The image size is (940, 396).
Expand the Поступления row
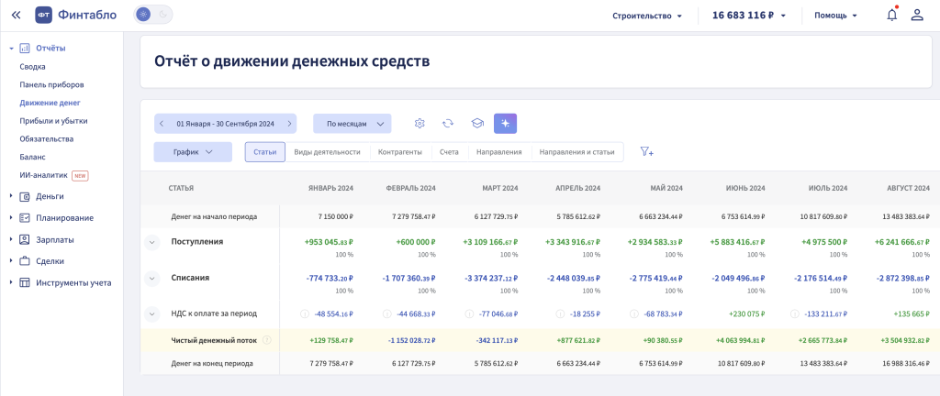tap(152, 242)
